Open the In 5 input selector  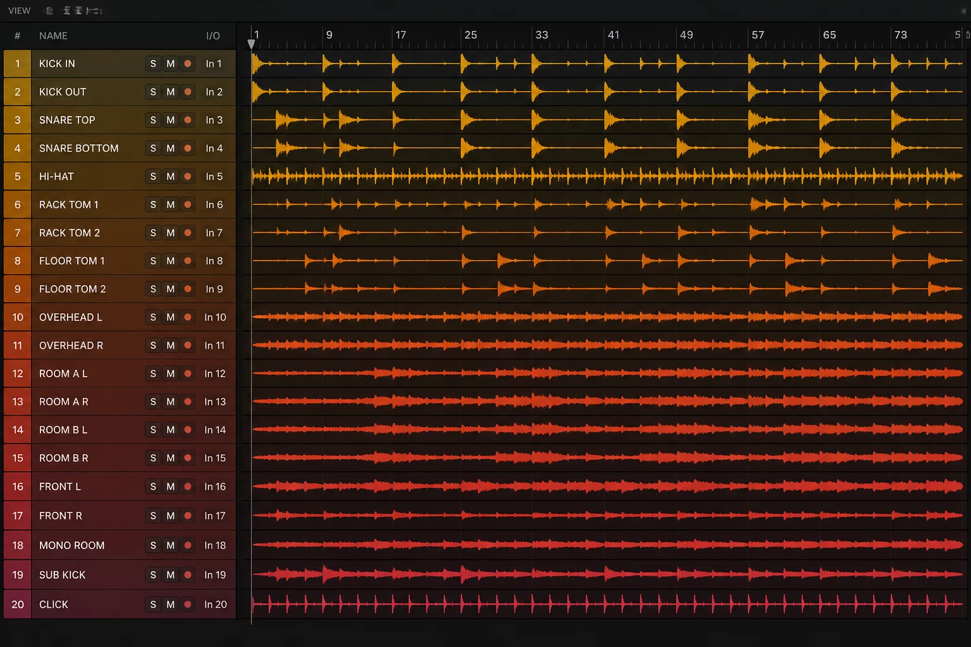click(x=214, y=176)
